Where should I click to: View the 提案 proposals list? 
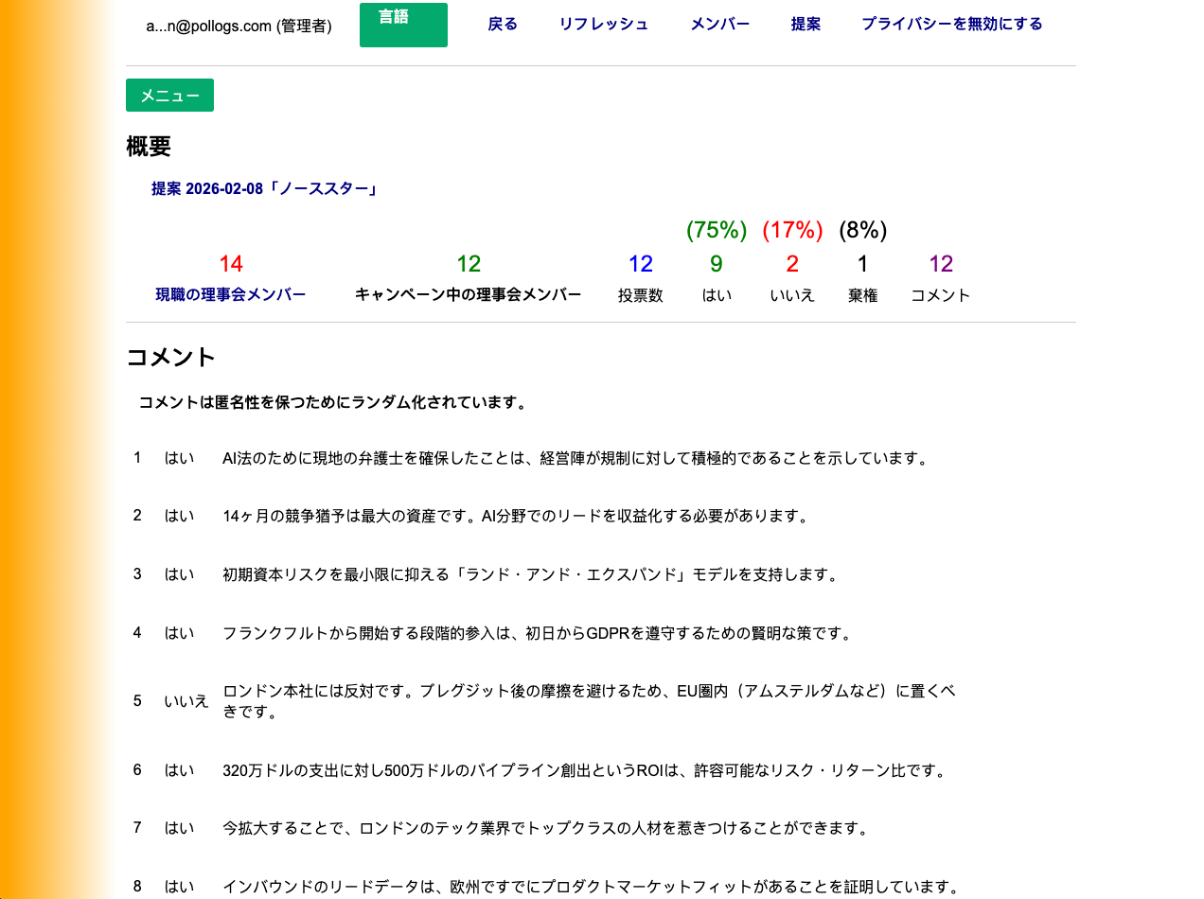point(806,25)
